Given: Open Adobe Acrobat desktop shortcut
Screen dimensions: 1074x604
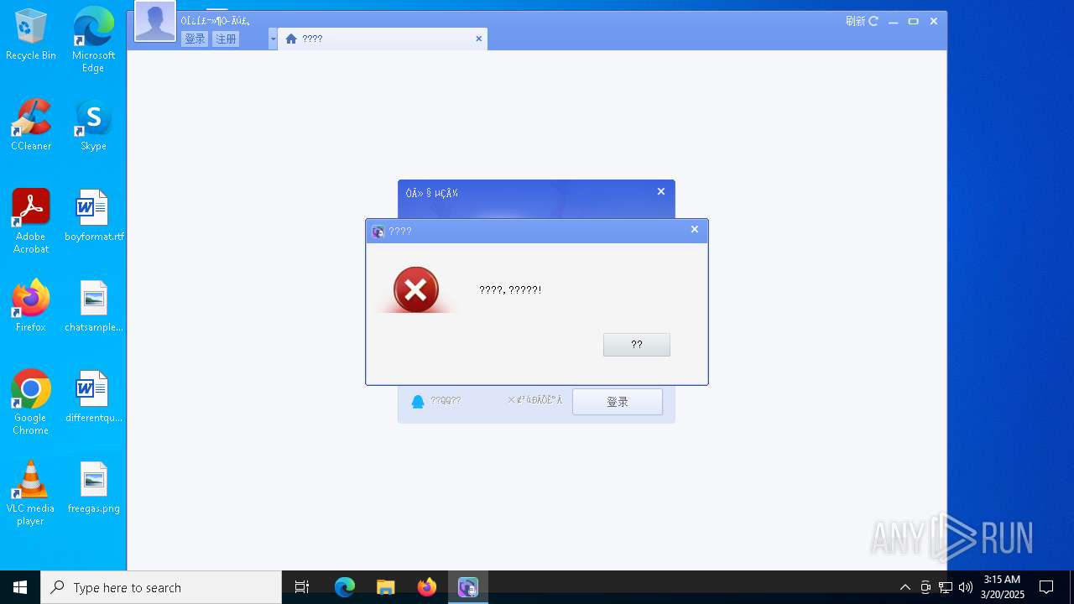Looking at the screenshot, I should click(x=31, y=221).
